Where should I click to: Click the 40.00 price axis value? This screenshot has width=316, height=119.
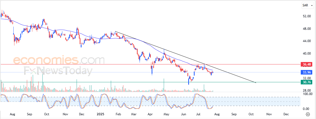pyautogui.click(x=307, y=54)
